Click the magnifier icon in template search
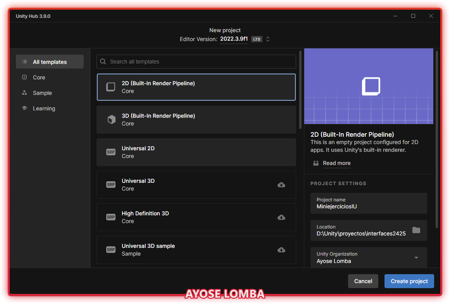Screen dimensions: 450x304 click(x=103, y=62)
